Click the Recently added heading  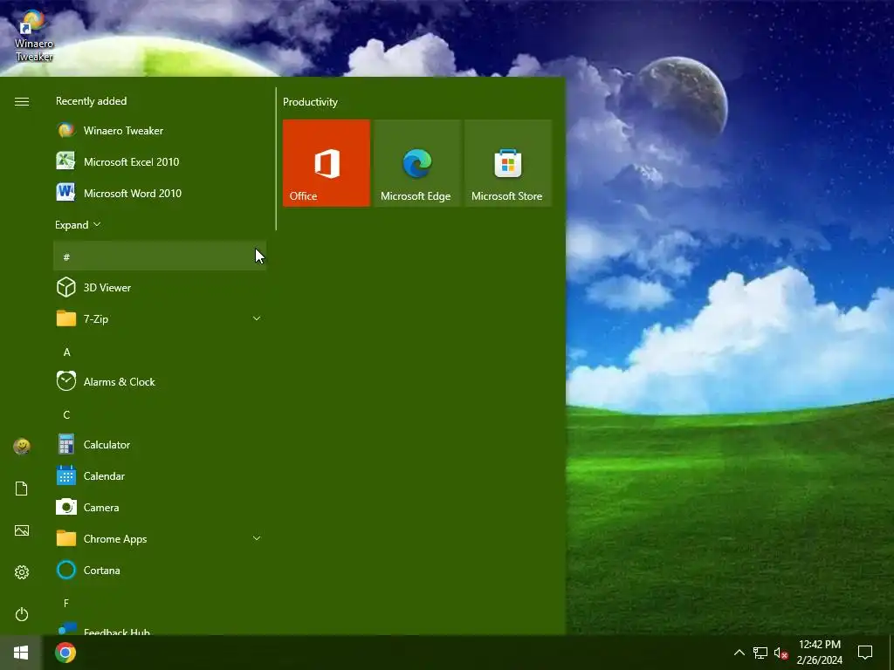tap(91, 101)
